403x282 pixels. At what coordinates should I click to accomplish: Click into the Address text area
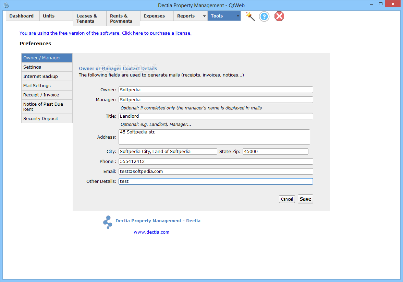click(x=215, y=137)
